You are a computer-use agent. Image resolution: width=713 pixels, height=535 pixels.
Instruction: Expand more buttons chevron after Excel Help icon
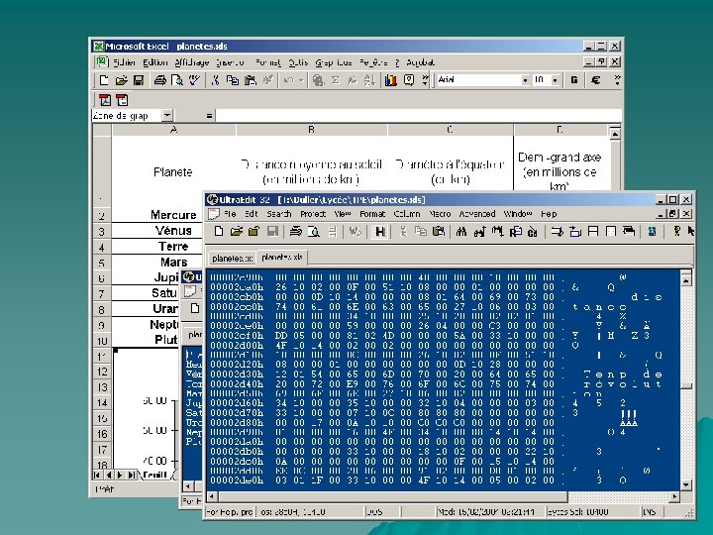coord(426,80)
